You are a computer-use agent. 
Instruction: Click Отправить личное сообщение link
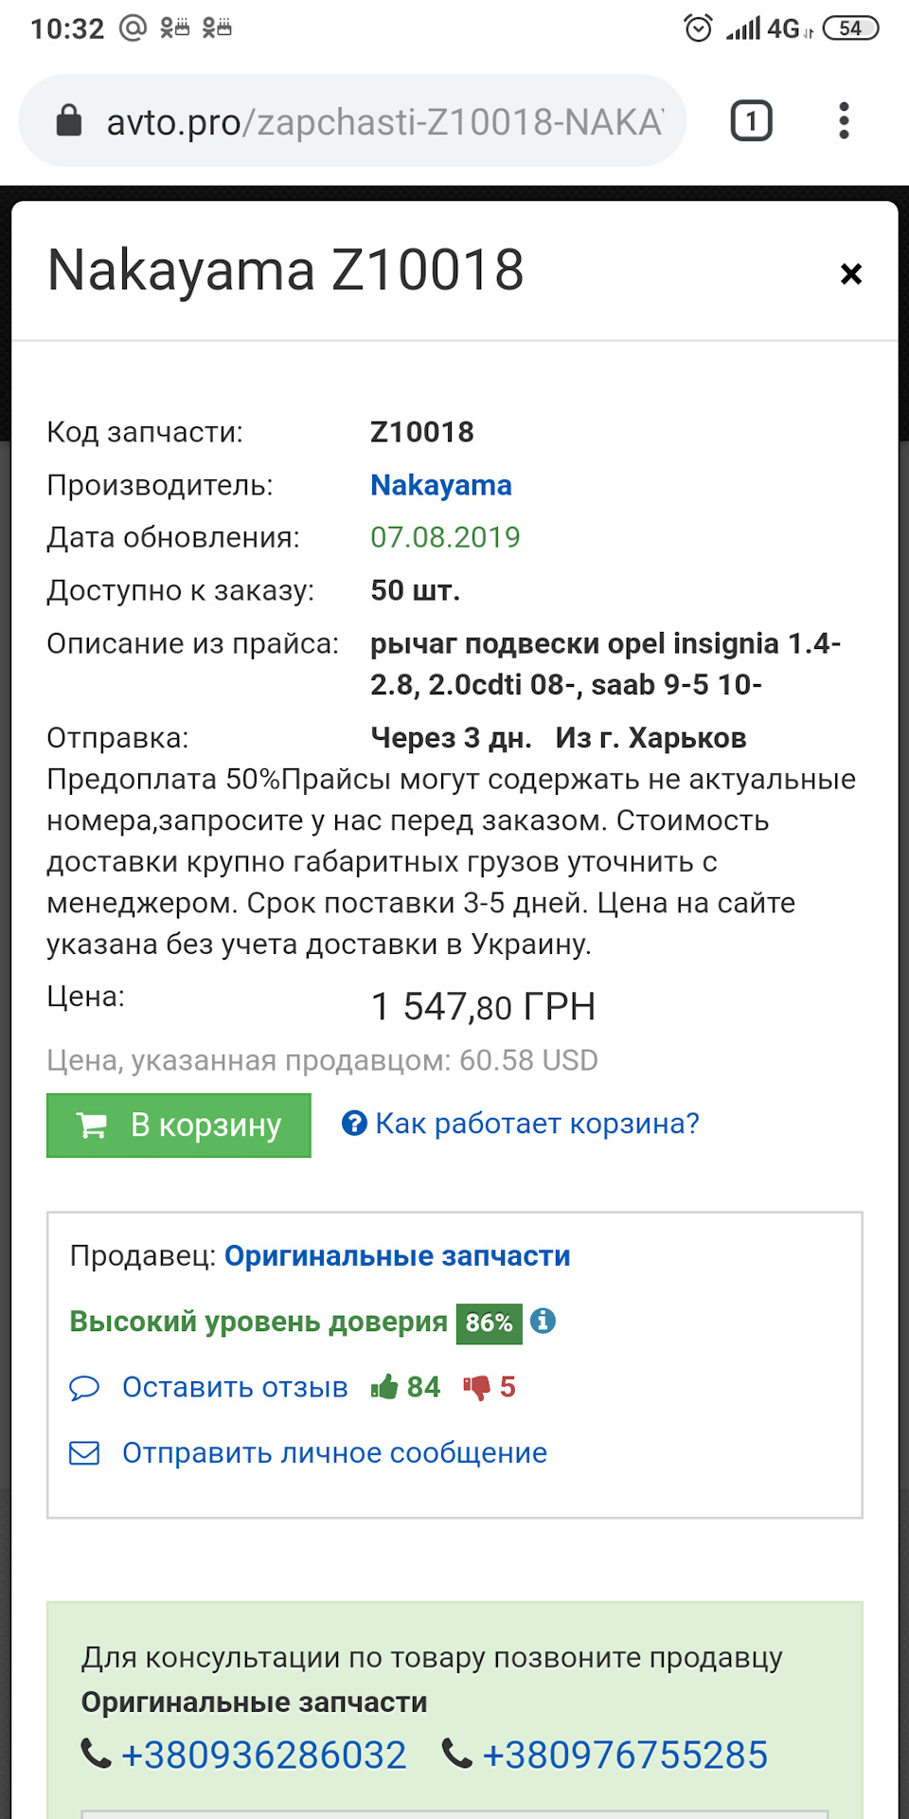tap(334, 1452)
